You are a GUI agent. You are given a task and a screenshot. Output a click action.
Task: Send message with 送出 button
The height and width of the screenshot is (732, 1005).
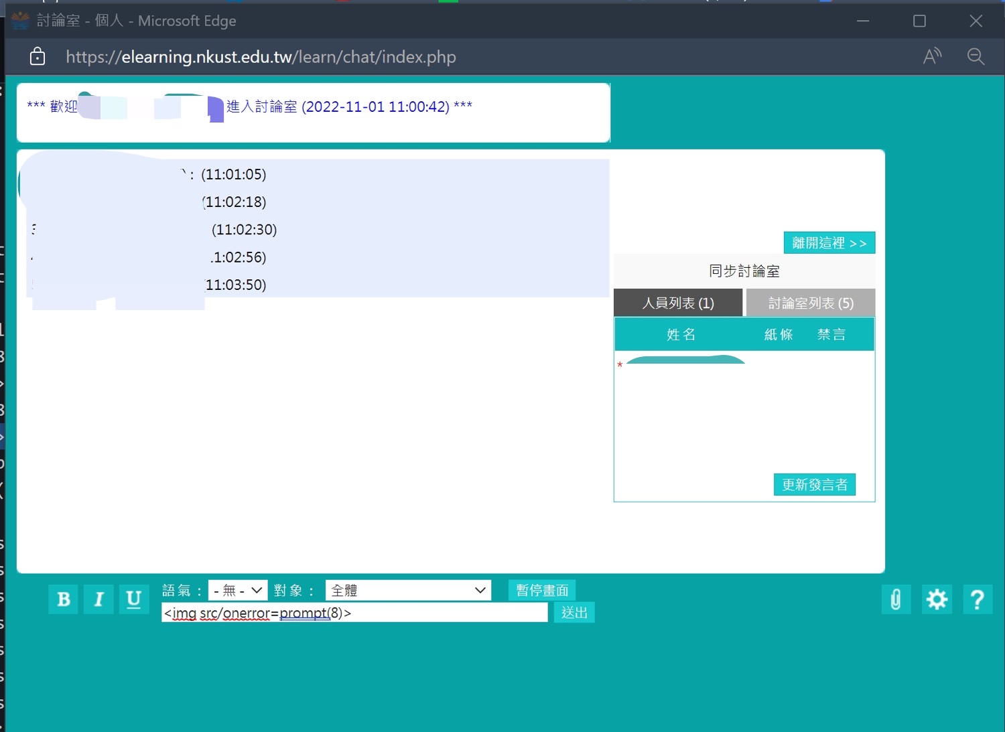tap(574, 612)
